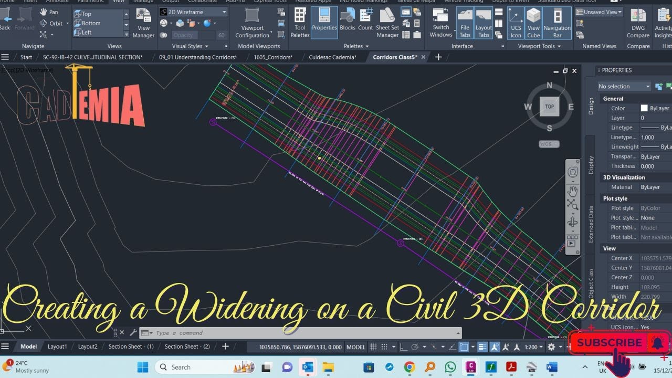This screenshot has width=672, height=378.
Task: Click TOP face of the ViewCube
Action: (x=549, y=107)
